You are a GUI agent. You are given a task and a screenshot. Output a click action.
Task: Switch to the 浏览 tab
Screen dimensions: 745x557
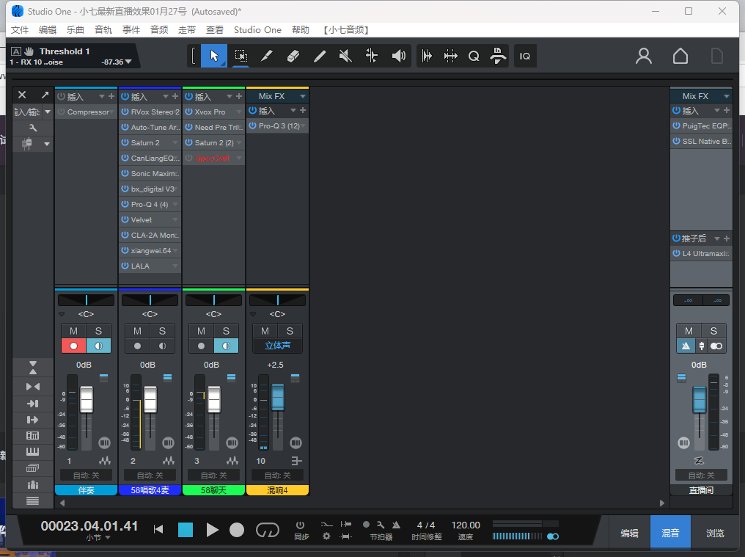(x=715, y=534)
